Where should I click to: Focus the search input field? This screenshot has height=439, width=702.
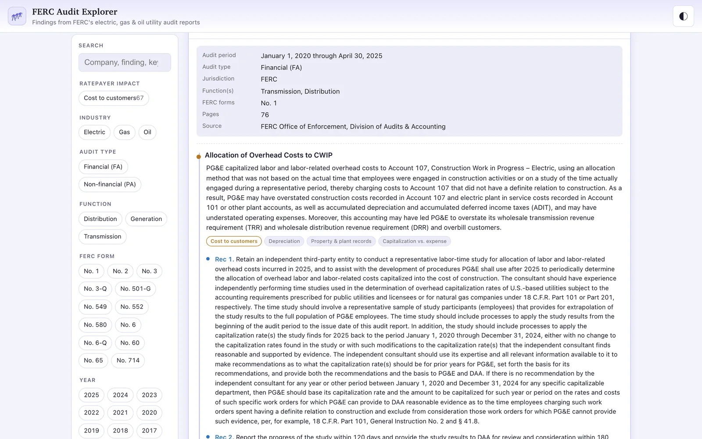(125, 62)
